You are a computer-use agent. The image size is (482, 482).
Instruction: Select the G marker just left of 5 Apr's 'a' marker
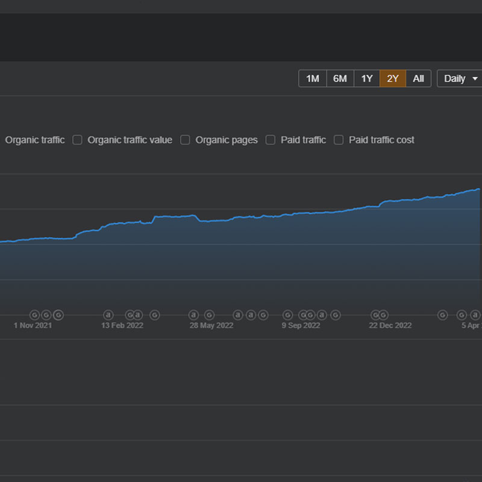pos(462,315)
